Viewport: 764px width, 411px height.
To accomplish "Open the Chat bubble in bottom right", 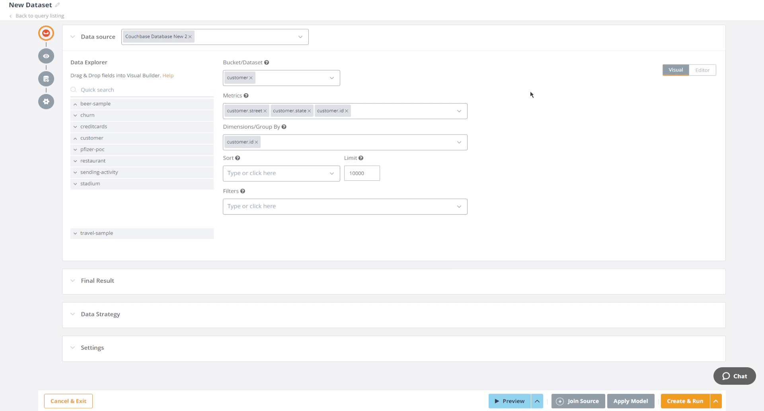I will coord(734,376).
